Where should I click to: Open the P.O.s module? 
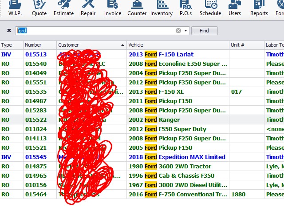(185, 8)
